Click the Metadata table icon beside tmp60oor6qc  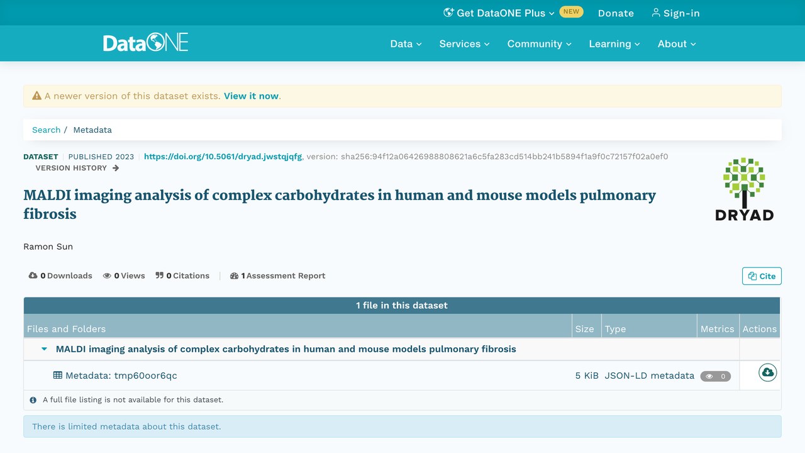point(58,376)
